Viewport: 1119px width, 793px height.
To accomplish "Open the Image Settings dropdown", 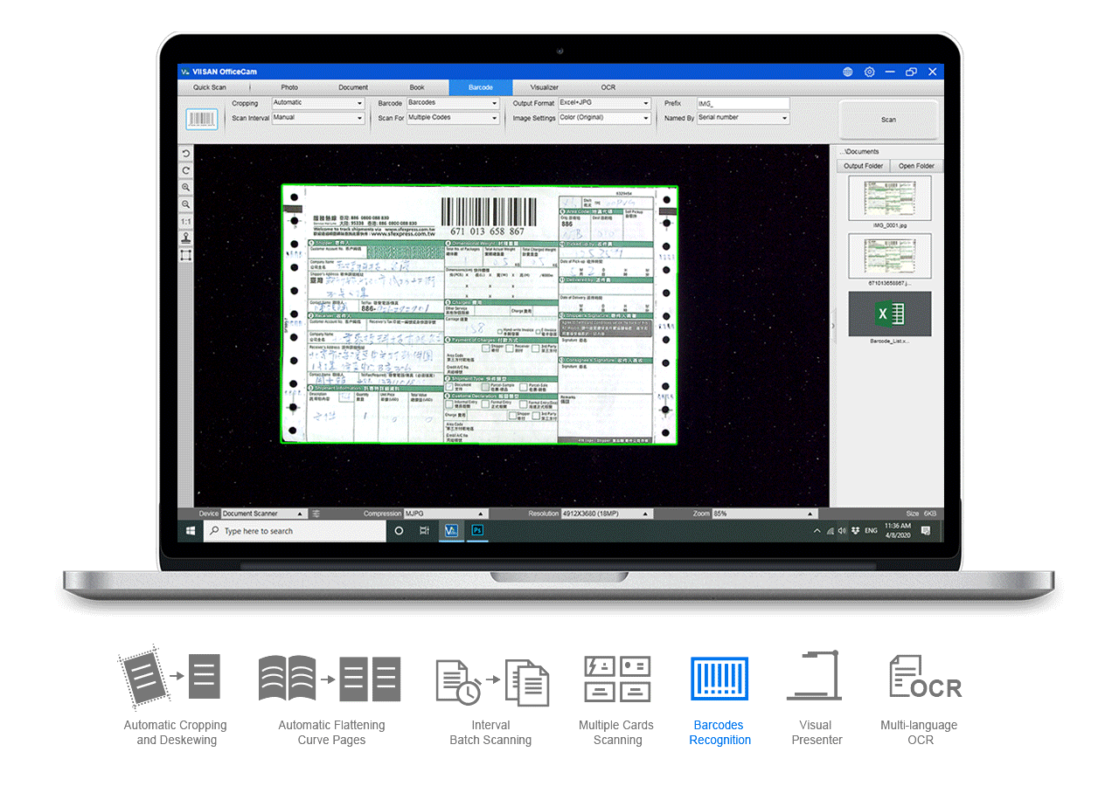I will point(605,118).
